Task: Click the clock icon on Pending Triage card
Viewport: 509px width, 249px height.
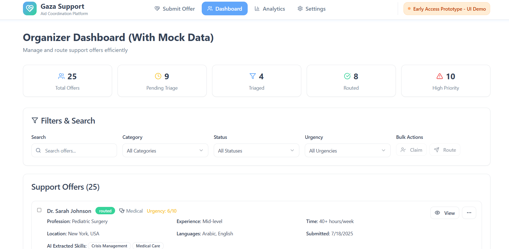Action: (x=158, y=76)
